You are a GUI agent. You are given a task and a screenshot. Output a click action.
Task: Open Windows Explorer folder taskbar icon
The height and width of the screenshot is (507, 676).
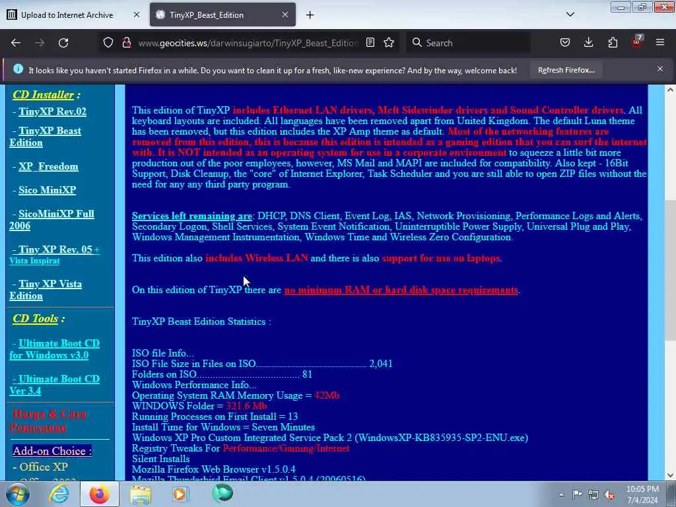[x=141, y=494]
